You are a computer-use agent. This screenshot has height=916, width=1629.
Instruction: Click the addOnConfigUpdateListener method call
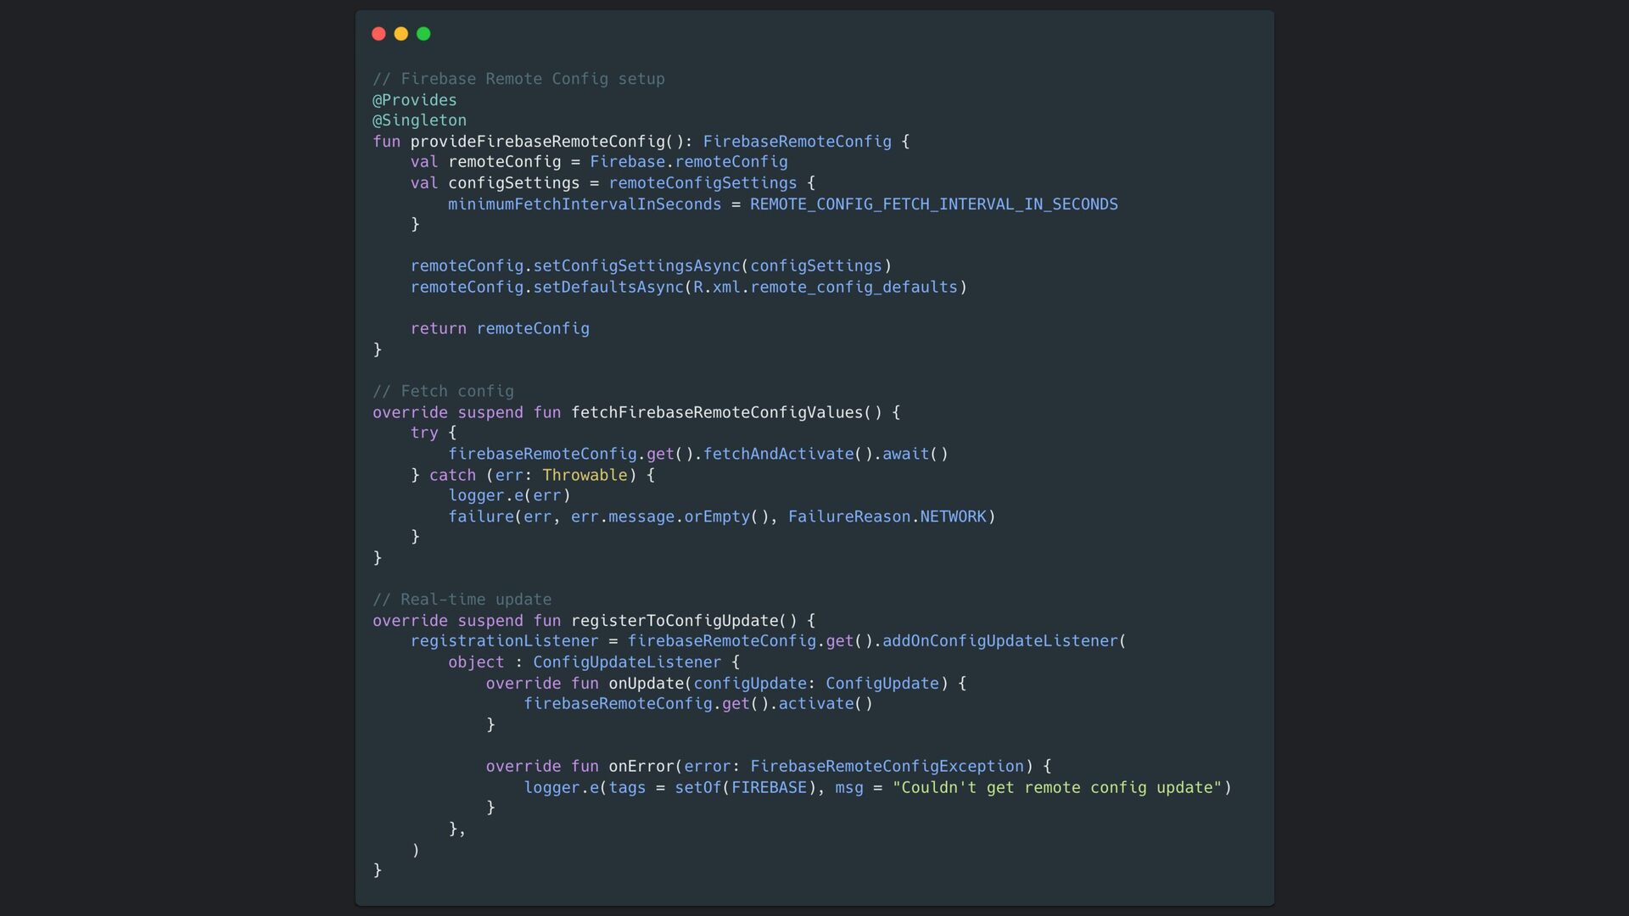coord(999,641)
